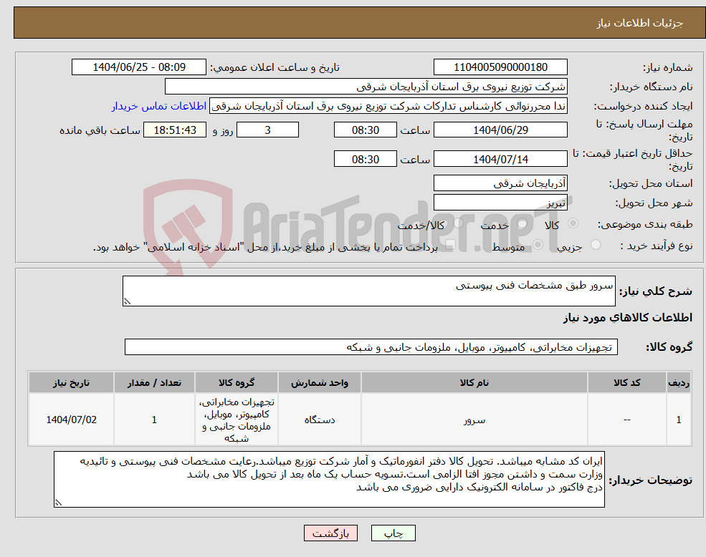Image resolution: width=706 pixels, height=557 pixels.
Task: Select جزیي purchase process type
Action: click(x=596, y=243)
